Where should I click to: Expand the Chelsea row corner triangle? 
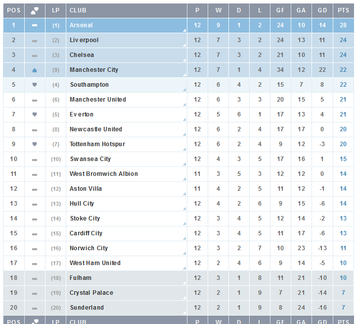(184, 60)
